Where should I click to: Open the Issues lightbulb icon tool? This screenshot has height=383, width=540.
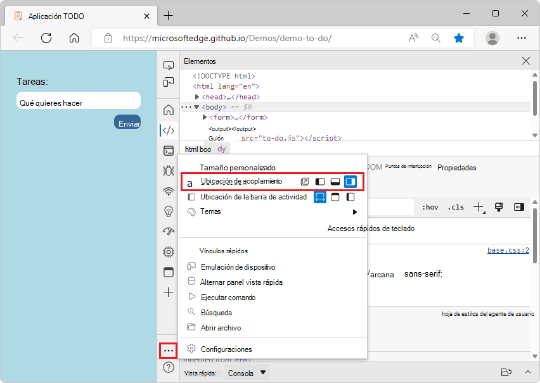169,211
